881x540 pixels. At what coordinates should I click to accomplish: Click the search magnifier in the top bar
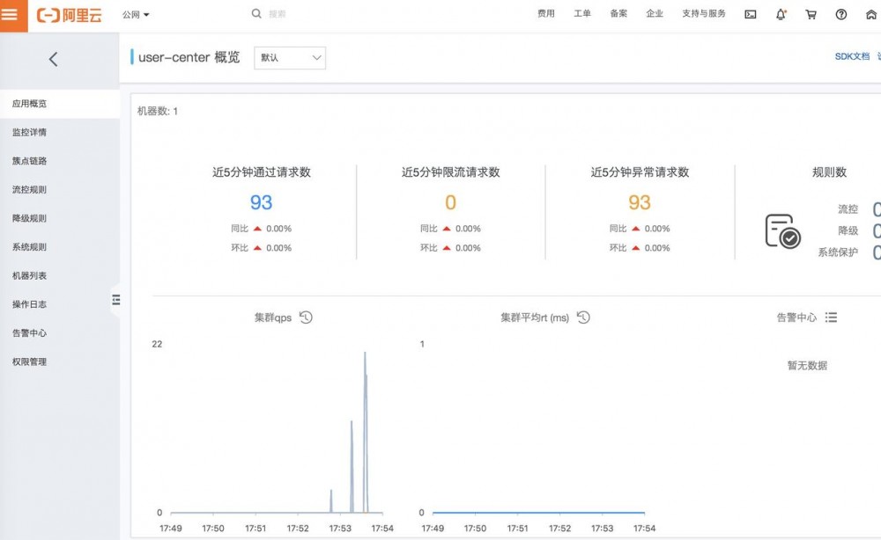click(x=255, y=14)
